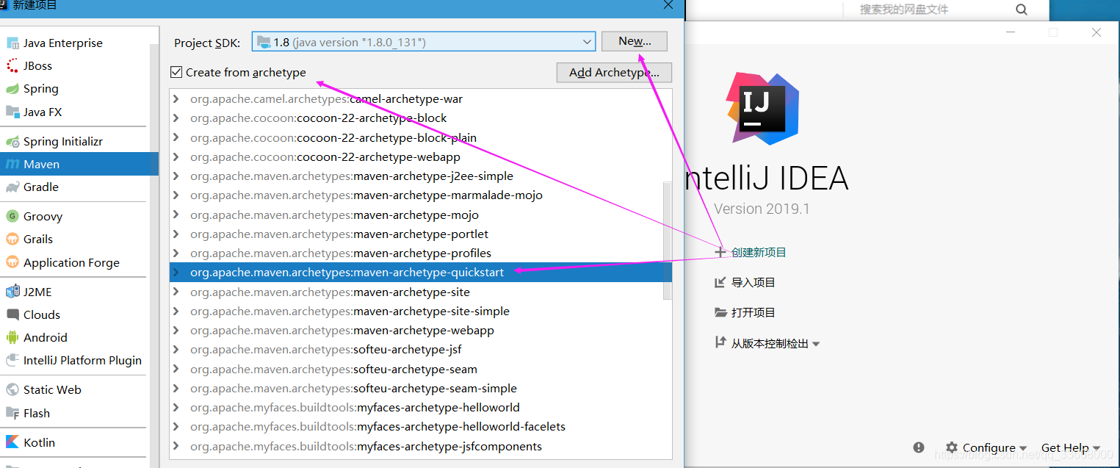Expand cocoon-22-archetype-block node
Screen dimensions: 1120x468
click(x=176, y=118)
